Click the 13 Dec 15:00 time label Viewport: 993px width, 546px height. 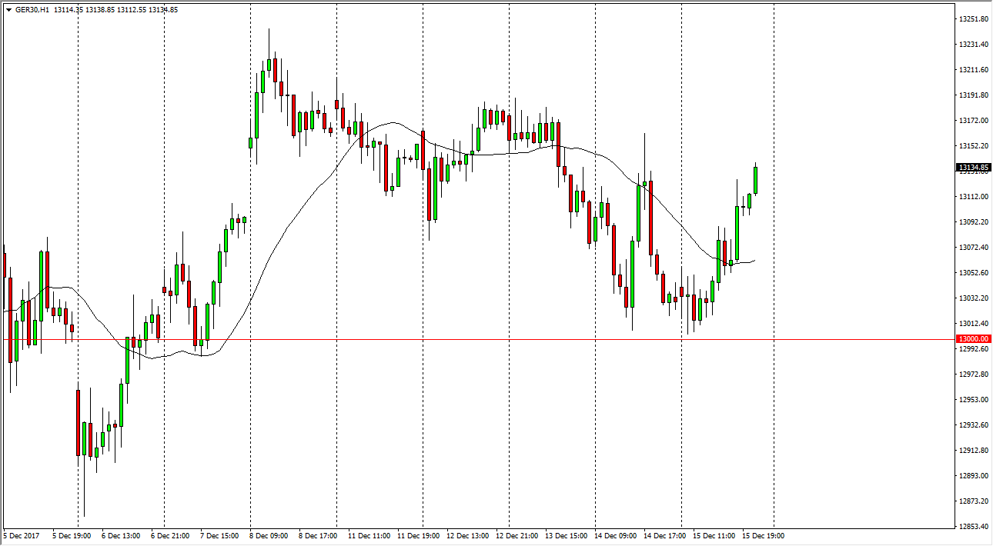(x=565, y=536)
